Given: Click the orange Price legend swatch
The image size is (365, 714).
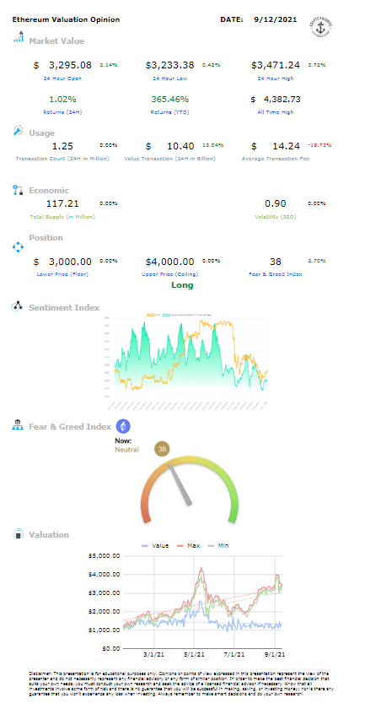Looking at the screenshot, I should coord(150,314).
